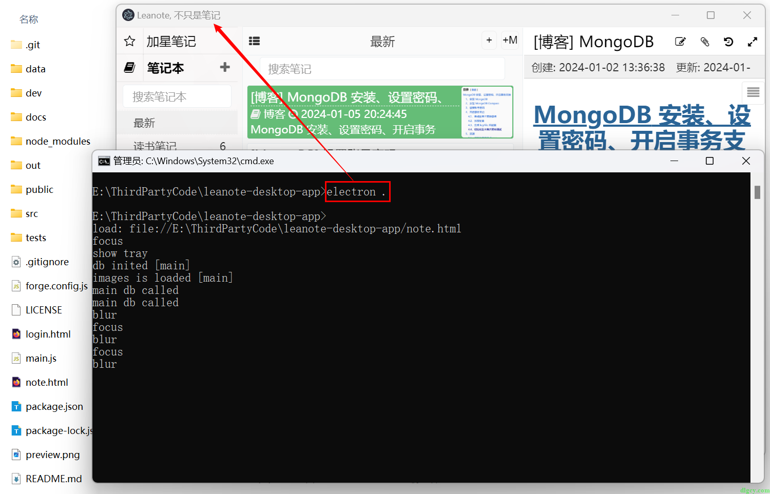Click the Leanote app logo icon
Viewport: 770px width, 494px height.
[x=128, y=15]
